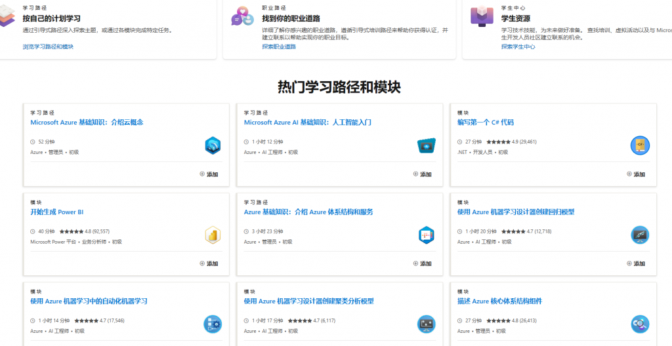Click the C# code module badge icon

tap(640, 145)
